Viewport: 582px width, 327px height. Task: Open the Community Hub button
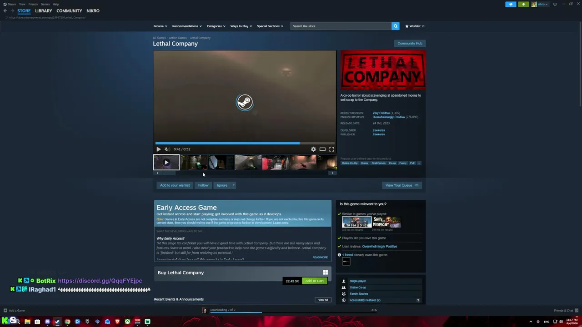pyautogui.click(x=410, y=43)
